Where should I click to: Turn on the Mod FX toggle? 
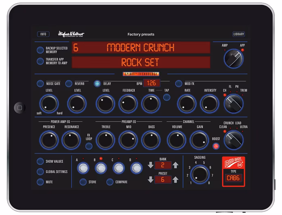178,84
